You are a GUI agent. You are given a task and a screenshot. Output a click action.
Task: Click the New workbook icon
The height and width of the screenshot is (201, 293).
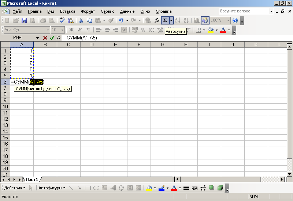(x=7, y=20)
